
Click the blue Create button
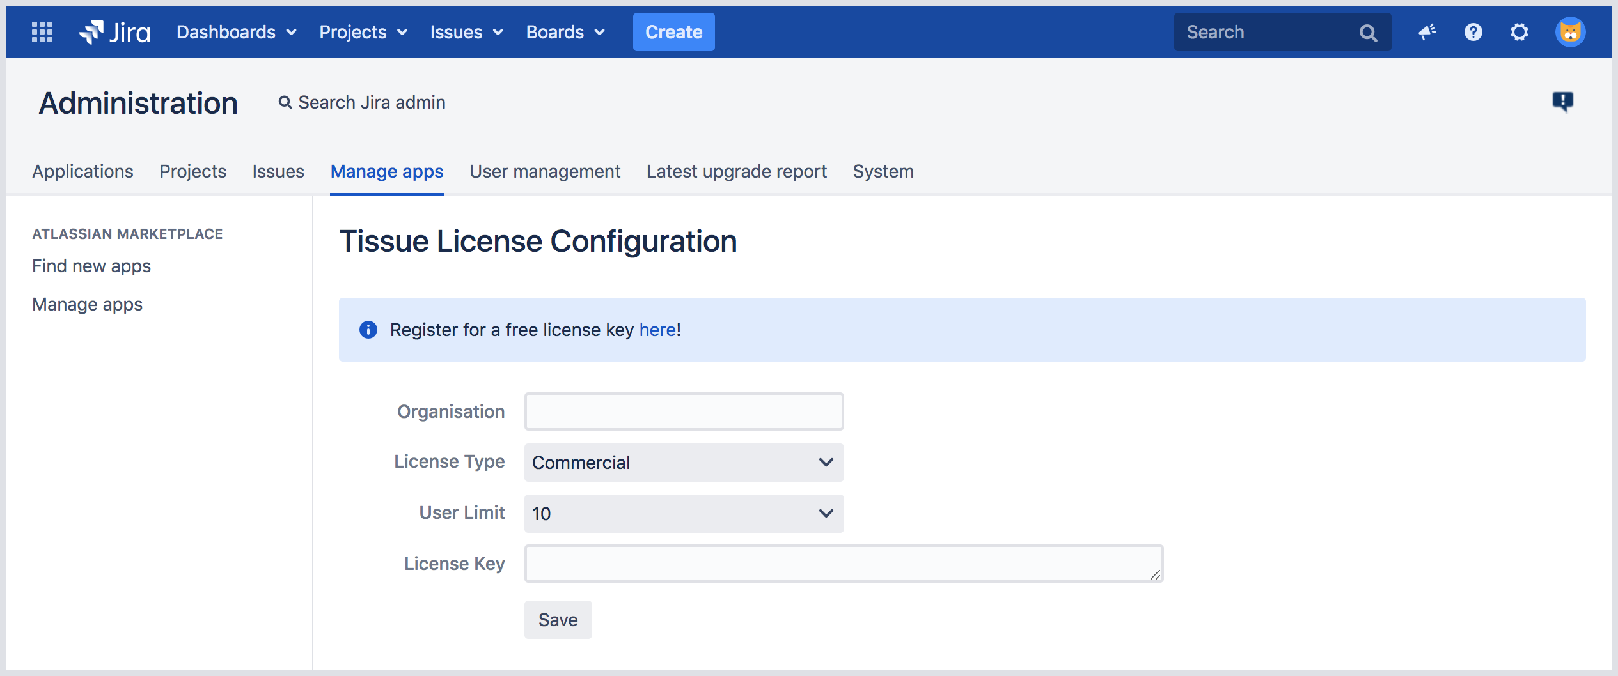(674, 32)
